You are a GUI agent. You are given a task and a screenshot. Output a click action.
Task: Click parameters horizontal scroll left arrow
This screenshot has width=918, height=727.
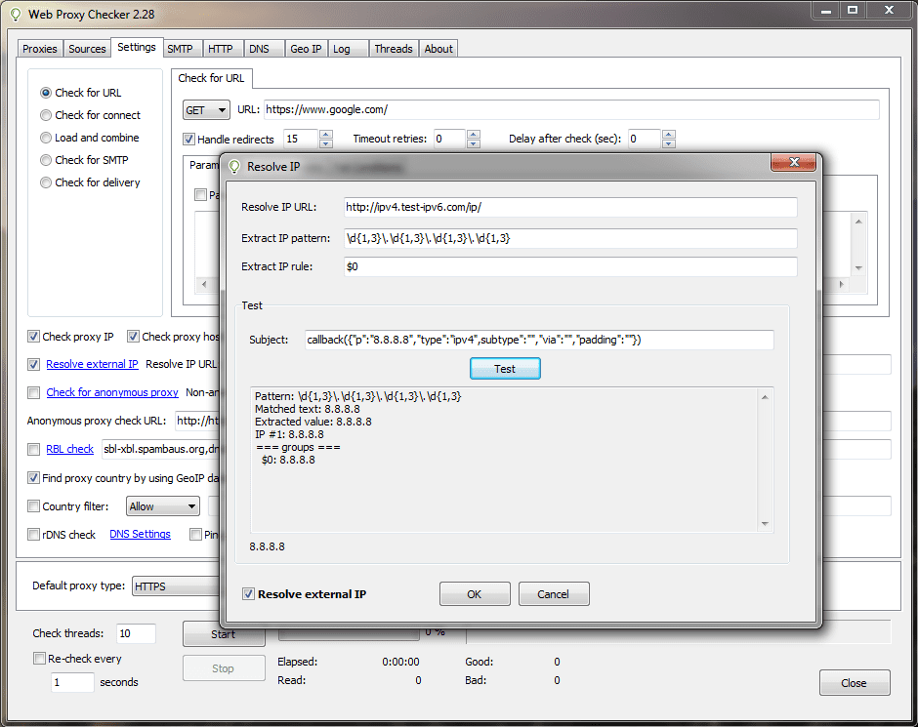click(204, 285)
